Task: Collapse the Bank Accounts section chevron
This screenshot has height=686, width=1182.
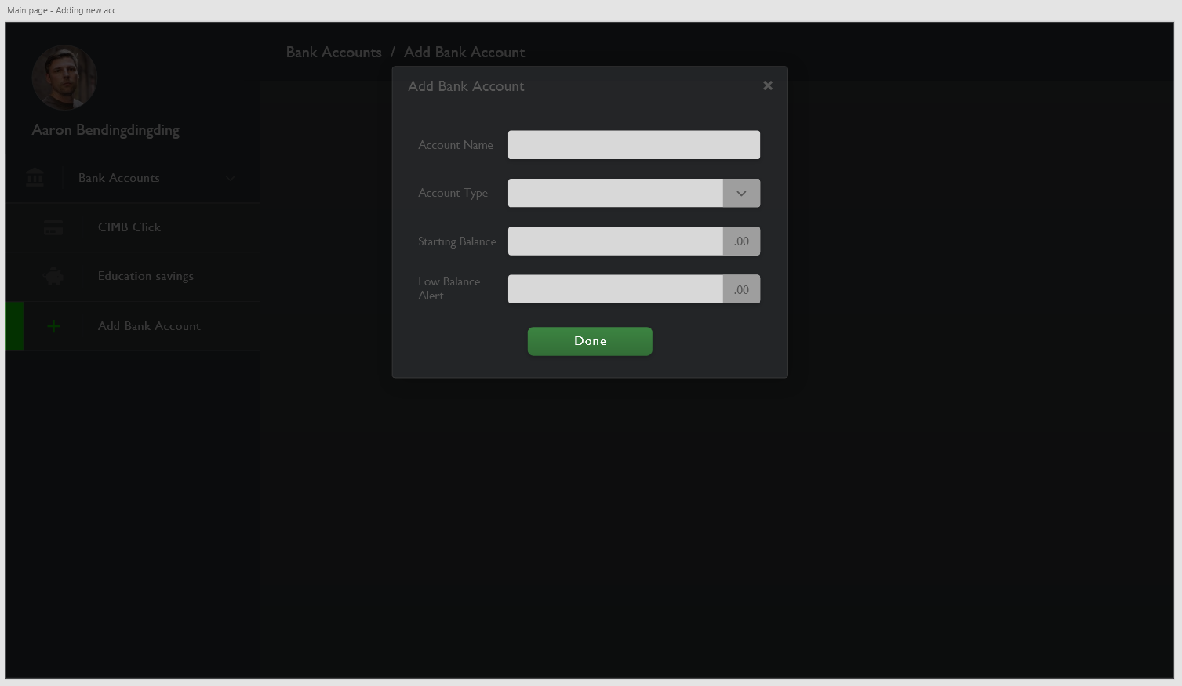Action: (230, 178)
